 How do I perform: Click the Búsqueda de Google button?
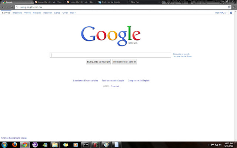[x=99, y=62]
